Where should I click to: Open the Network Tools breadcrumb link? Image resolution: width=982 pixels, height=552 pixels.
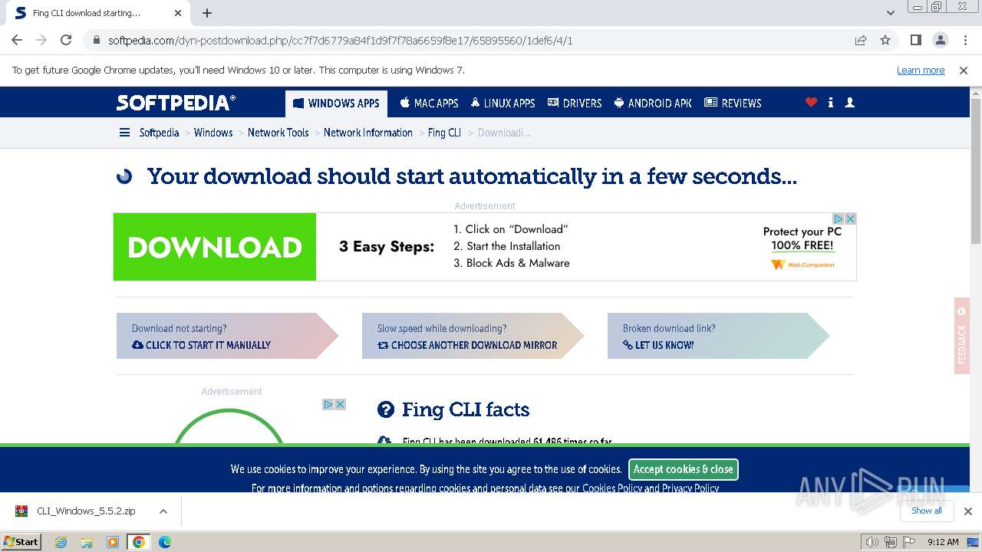tap(278, 133)
